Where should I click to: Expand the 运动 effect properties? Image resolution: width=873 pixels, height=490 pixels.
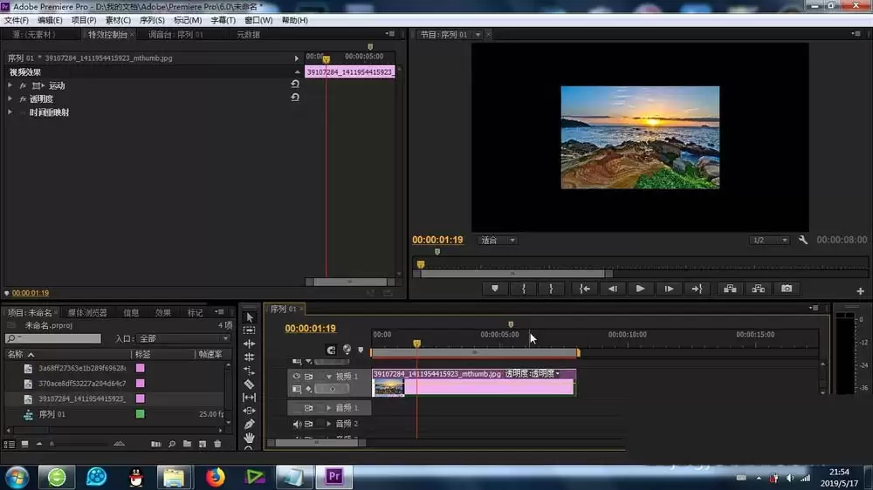pyautogui.click(x=10, y=85)
